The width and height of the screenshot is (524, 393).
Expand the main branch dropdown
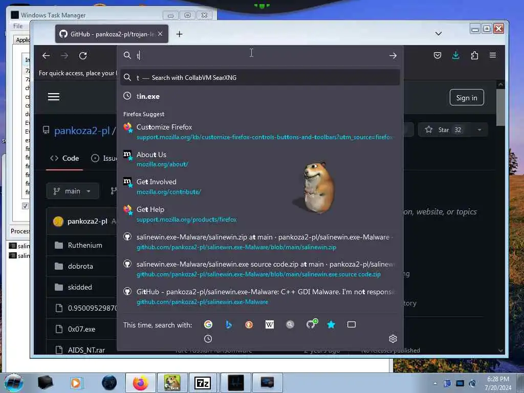click(x=73, y=191)
